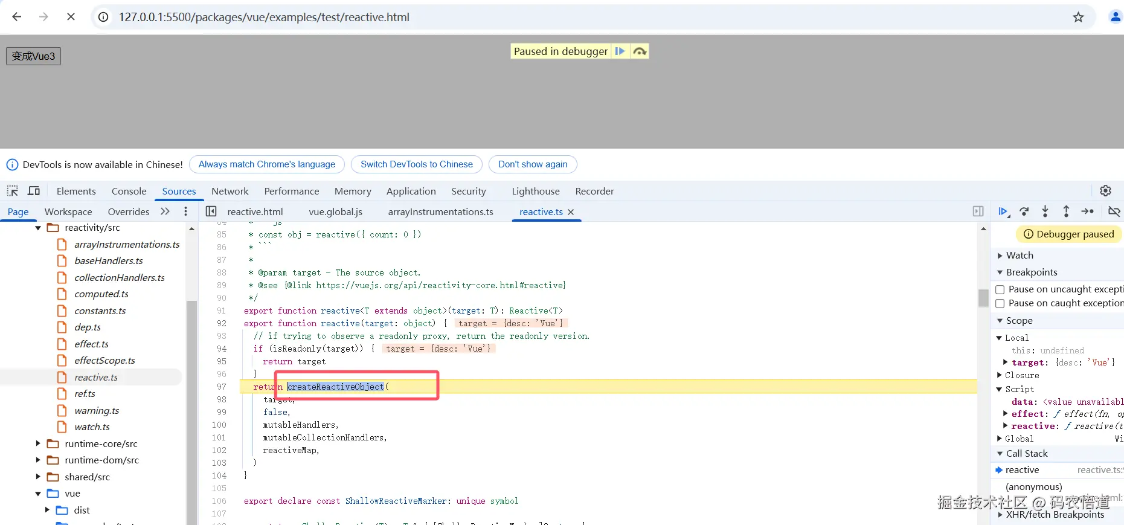Close the reactive.ts editor tab
Screen dimensions: 1124x525
coord(571,212)
